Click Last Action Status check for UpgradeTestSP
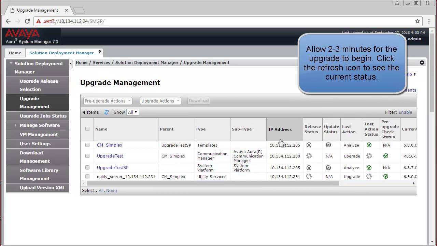 click(x=369, y=168)
